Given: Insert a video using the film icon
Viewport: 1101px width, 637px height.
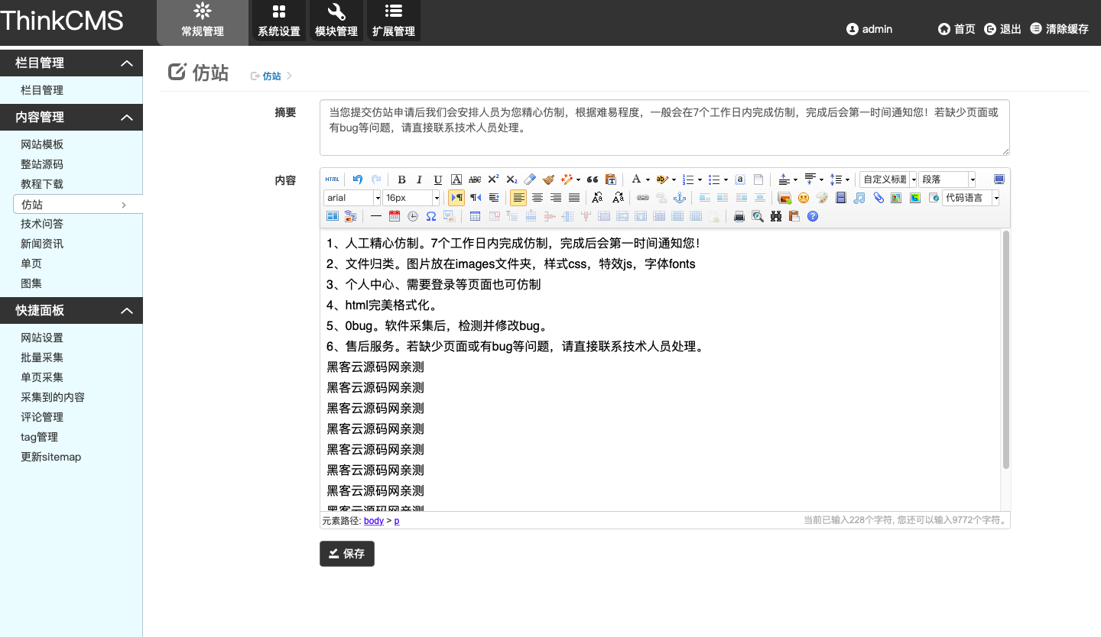Looking at the screenshot, I should click(841, 198).
